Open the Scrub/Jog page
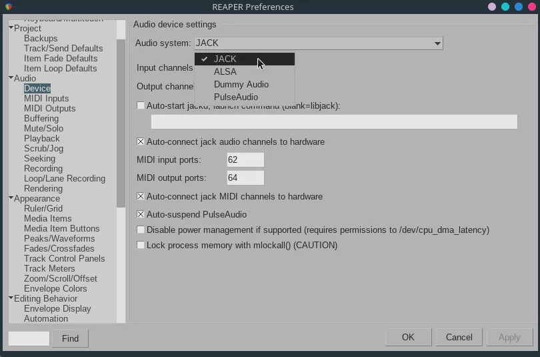 [44, 148]
